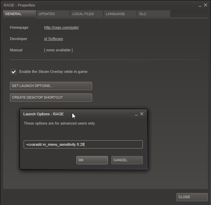This screenshot has width=211, height=205.
Task: Click the '[ none available ]' manual text
Action: [58, 50]
